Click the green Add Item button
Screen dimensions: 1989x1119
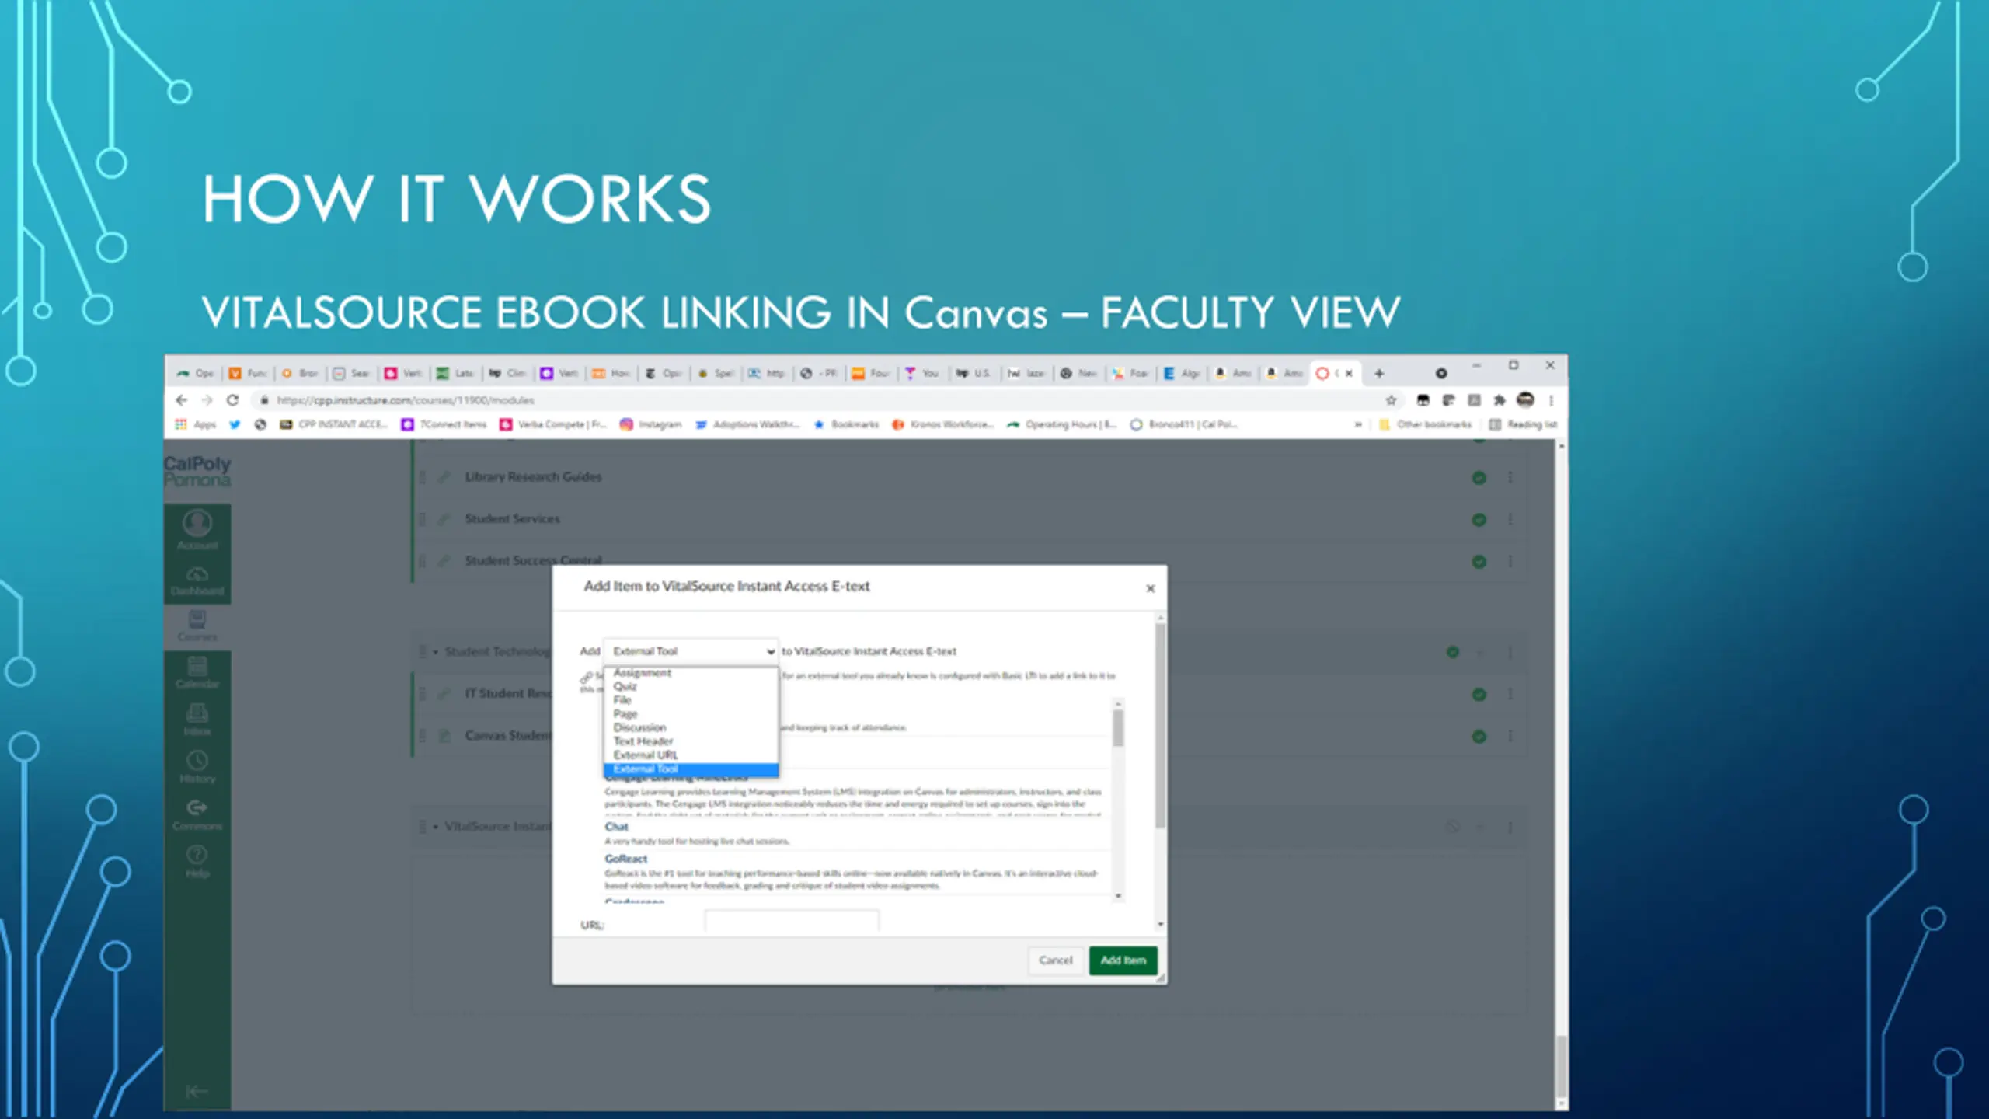[x=1123, y=960]
